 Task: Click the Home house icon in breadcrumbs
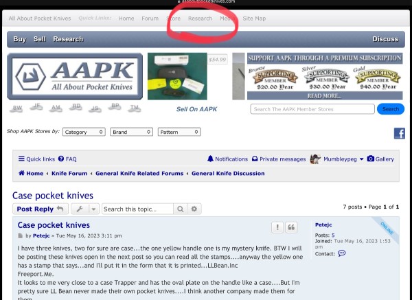pyautogui.click(x=21, y=173)
